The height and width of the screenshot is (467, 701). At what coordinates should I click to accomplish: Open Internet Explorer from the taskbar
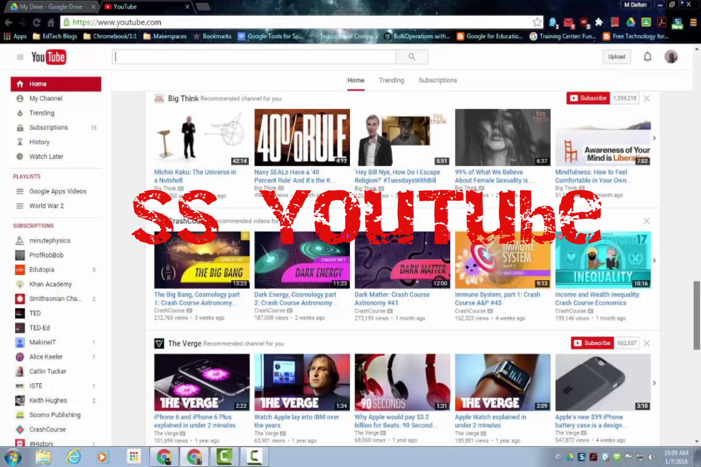pyautogui.click(x=74, y=456)
